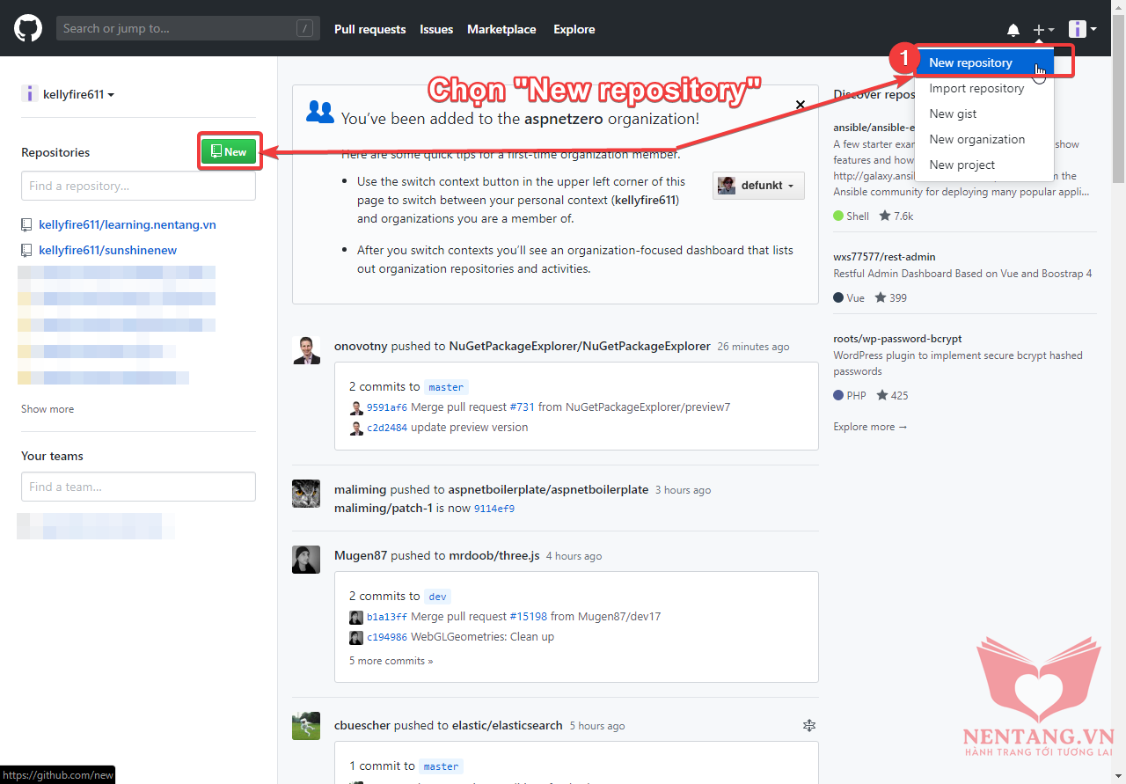Click onovotny's avatar in the feed
This screenshot has height=784, width=1126.
coord(306,350)
